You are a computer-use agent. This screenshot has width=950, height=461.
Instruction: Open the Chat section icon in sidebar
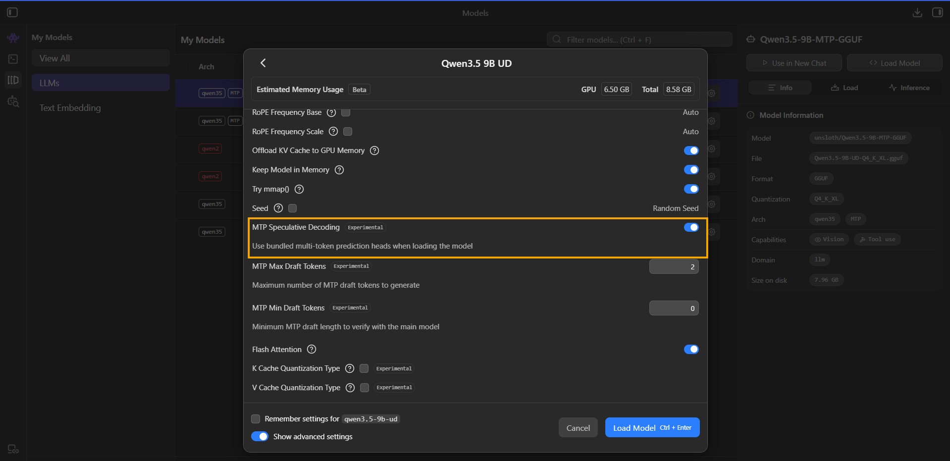13,38
